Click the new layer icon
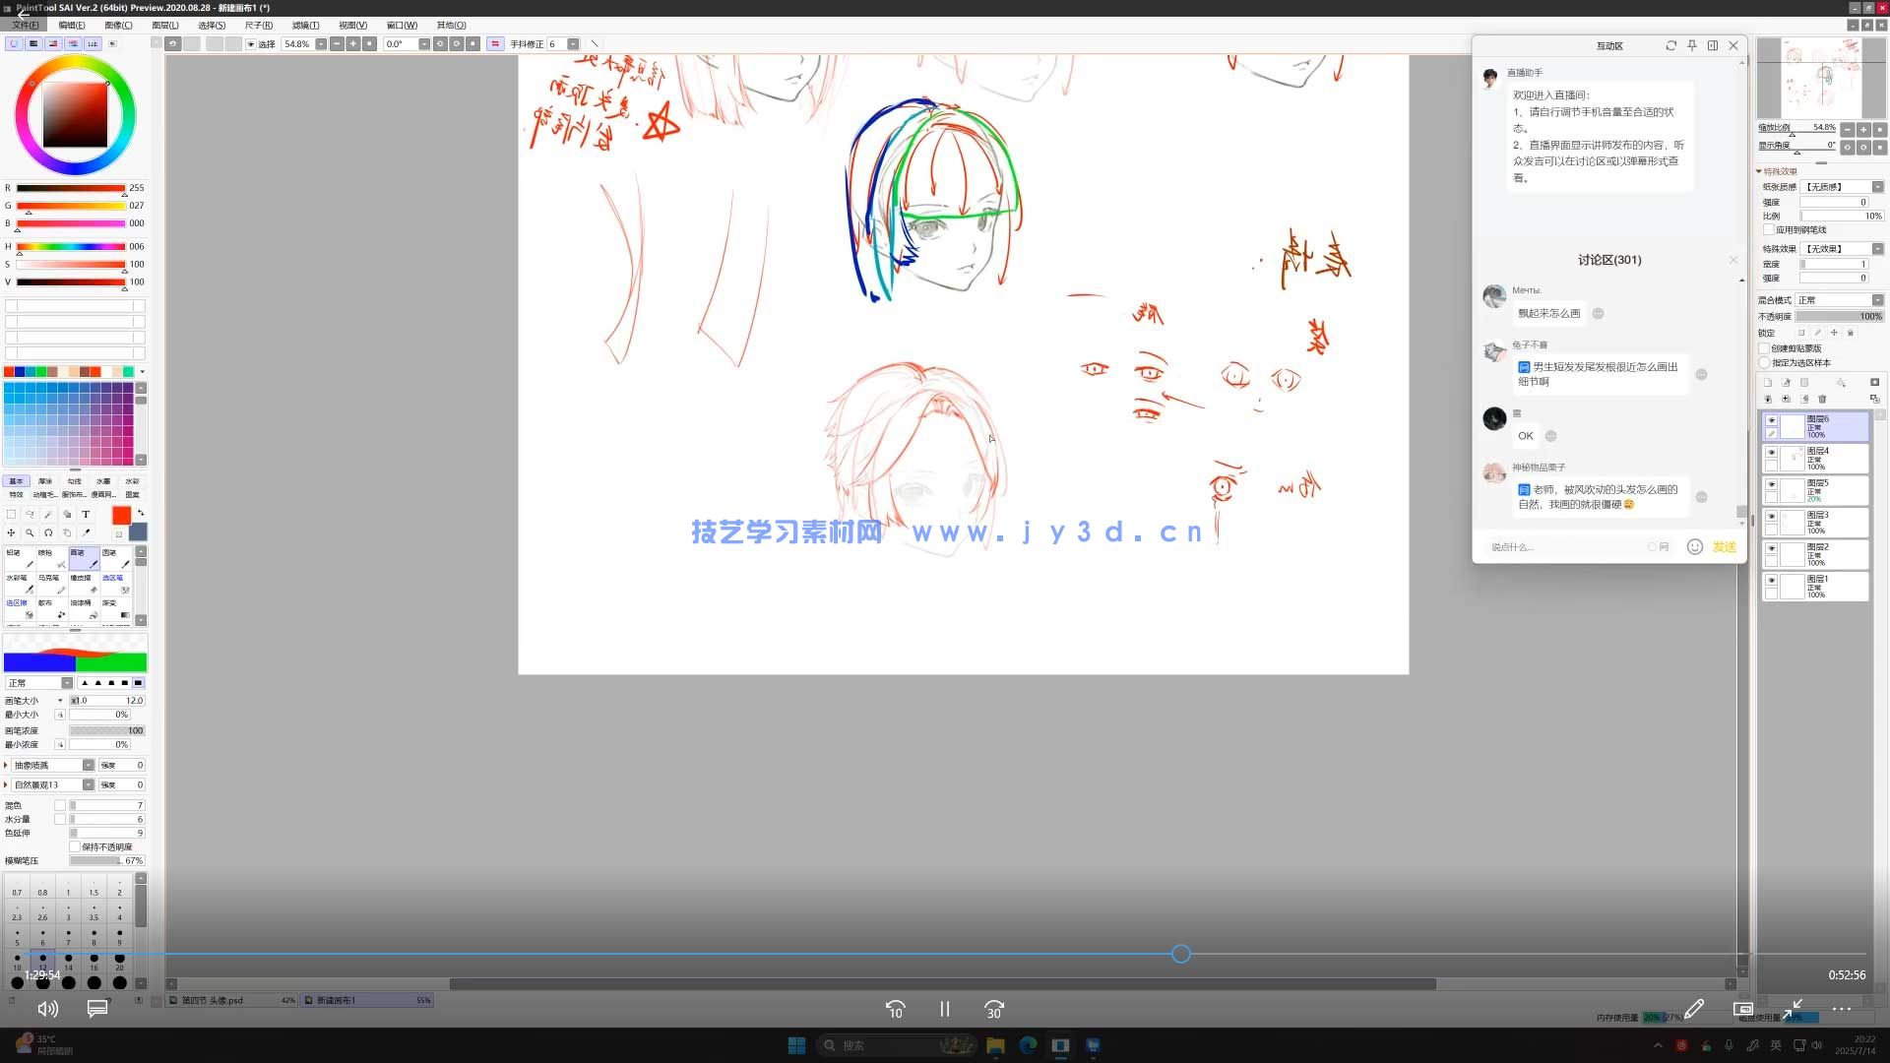Image resolution: width=1890 pixels, height=1063 pixels. tap(1768, 382)
